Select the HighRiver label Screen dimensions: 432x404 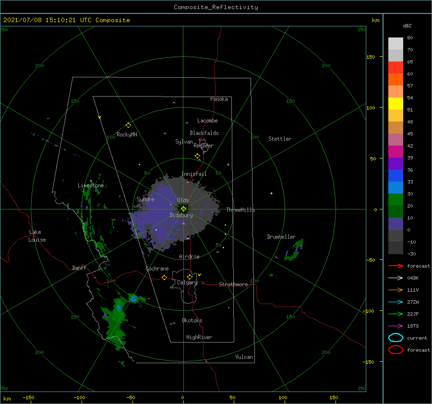tap(199, 337)
